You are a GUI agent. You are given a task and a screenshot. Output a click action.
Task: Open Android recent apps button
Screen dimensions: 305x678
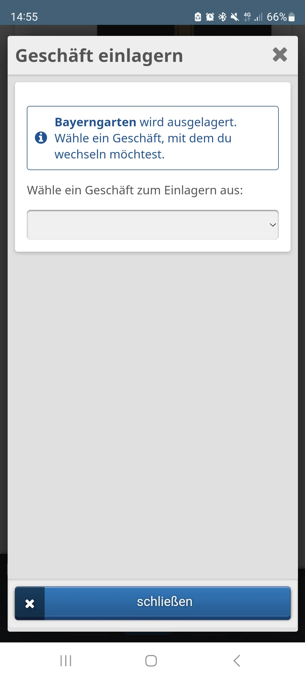tap(66, 661)
